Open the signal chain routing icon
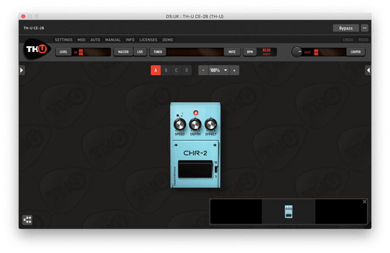This screenshot has height=253, width=390. click(x=27, y=220)
